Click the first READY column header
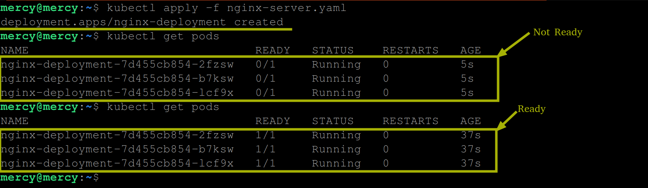Viewport: 648px width, 188px height. (x=273, y=50)
